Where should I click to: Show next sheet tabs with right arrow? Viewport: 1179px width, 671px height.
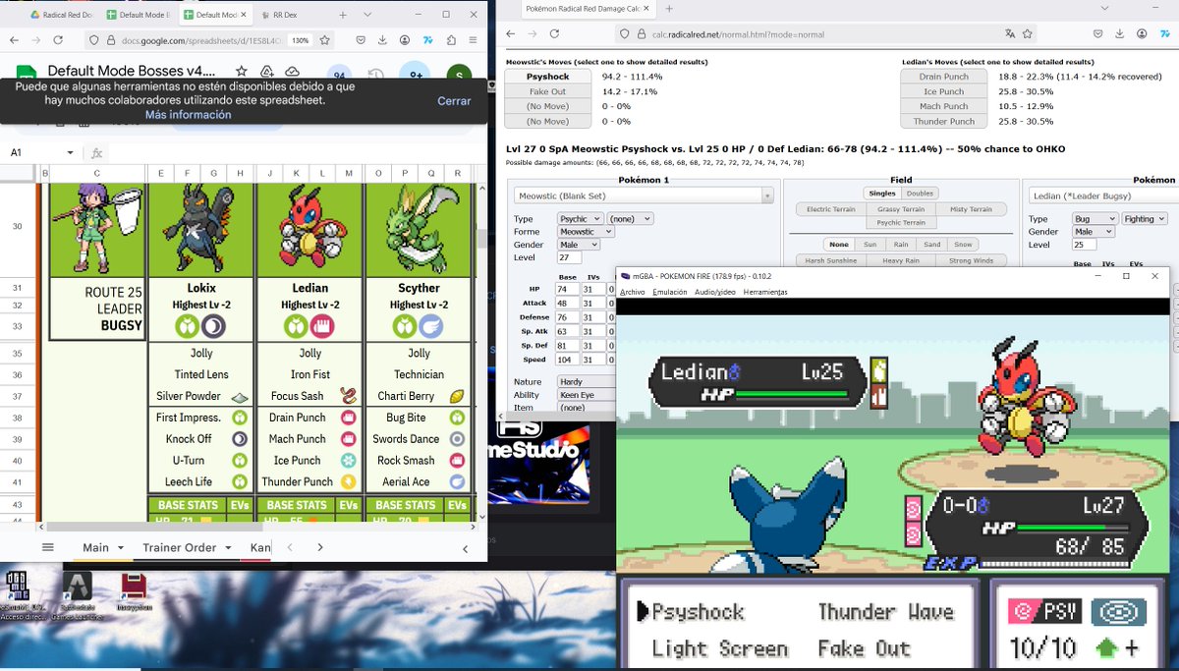(320, 547)
